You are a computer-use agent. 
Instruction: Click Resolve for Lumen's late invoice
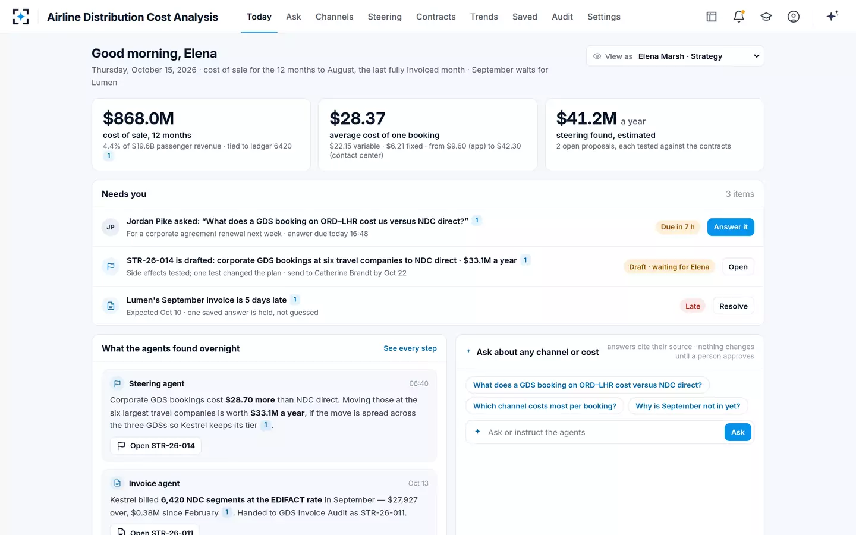[x=734, y=306]
